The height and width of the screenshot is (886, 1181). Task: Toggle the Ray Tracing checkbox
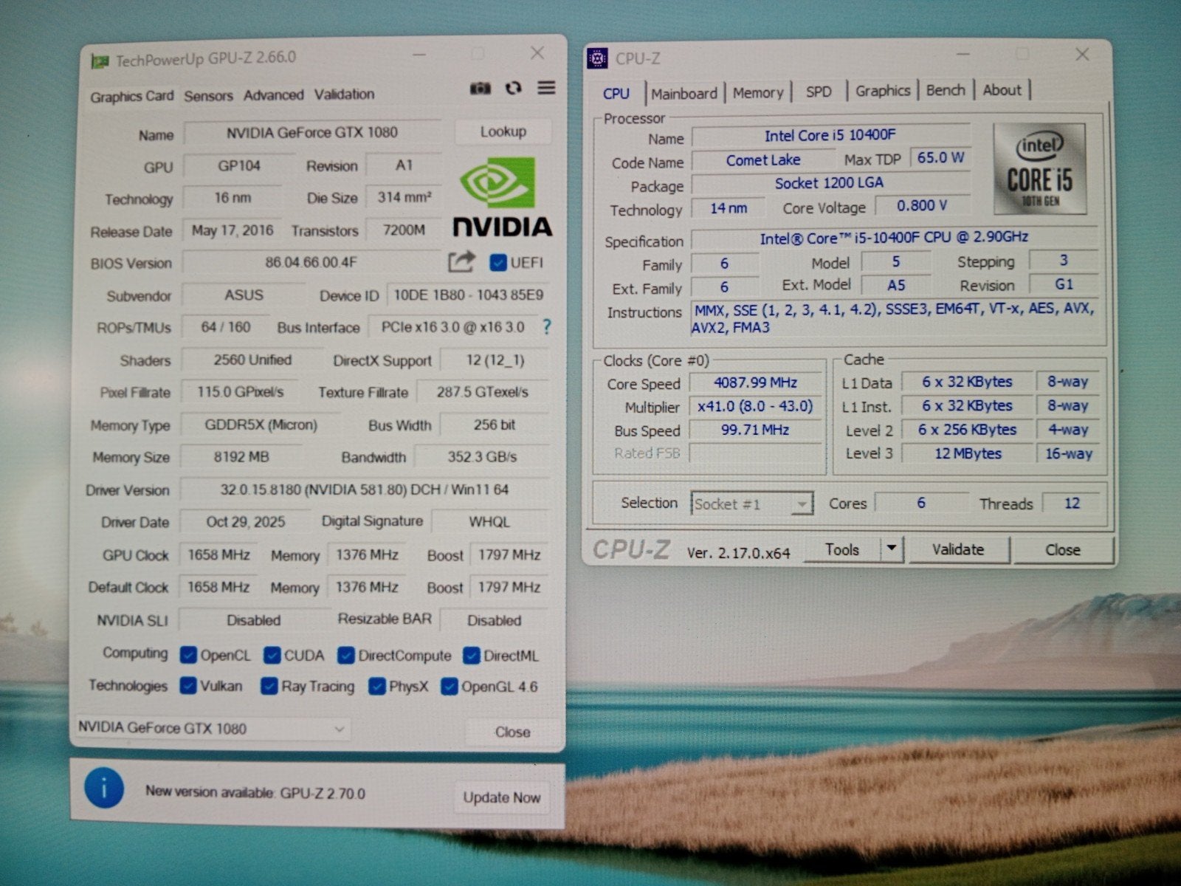(269, 686)
